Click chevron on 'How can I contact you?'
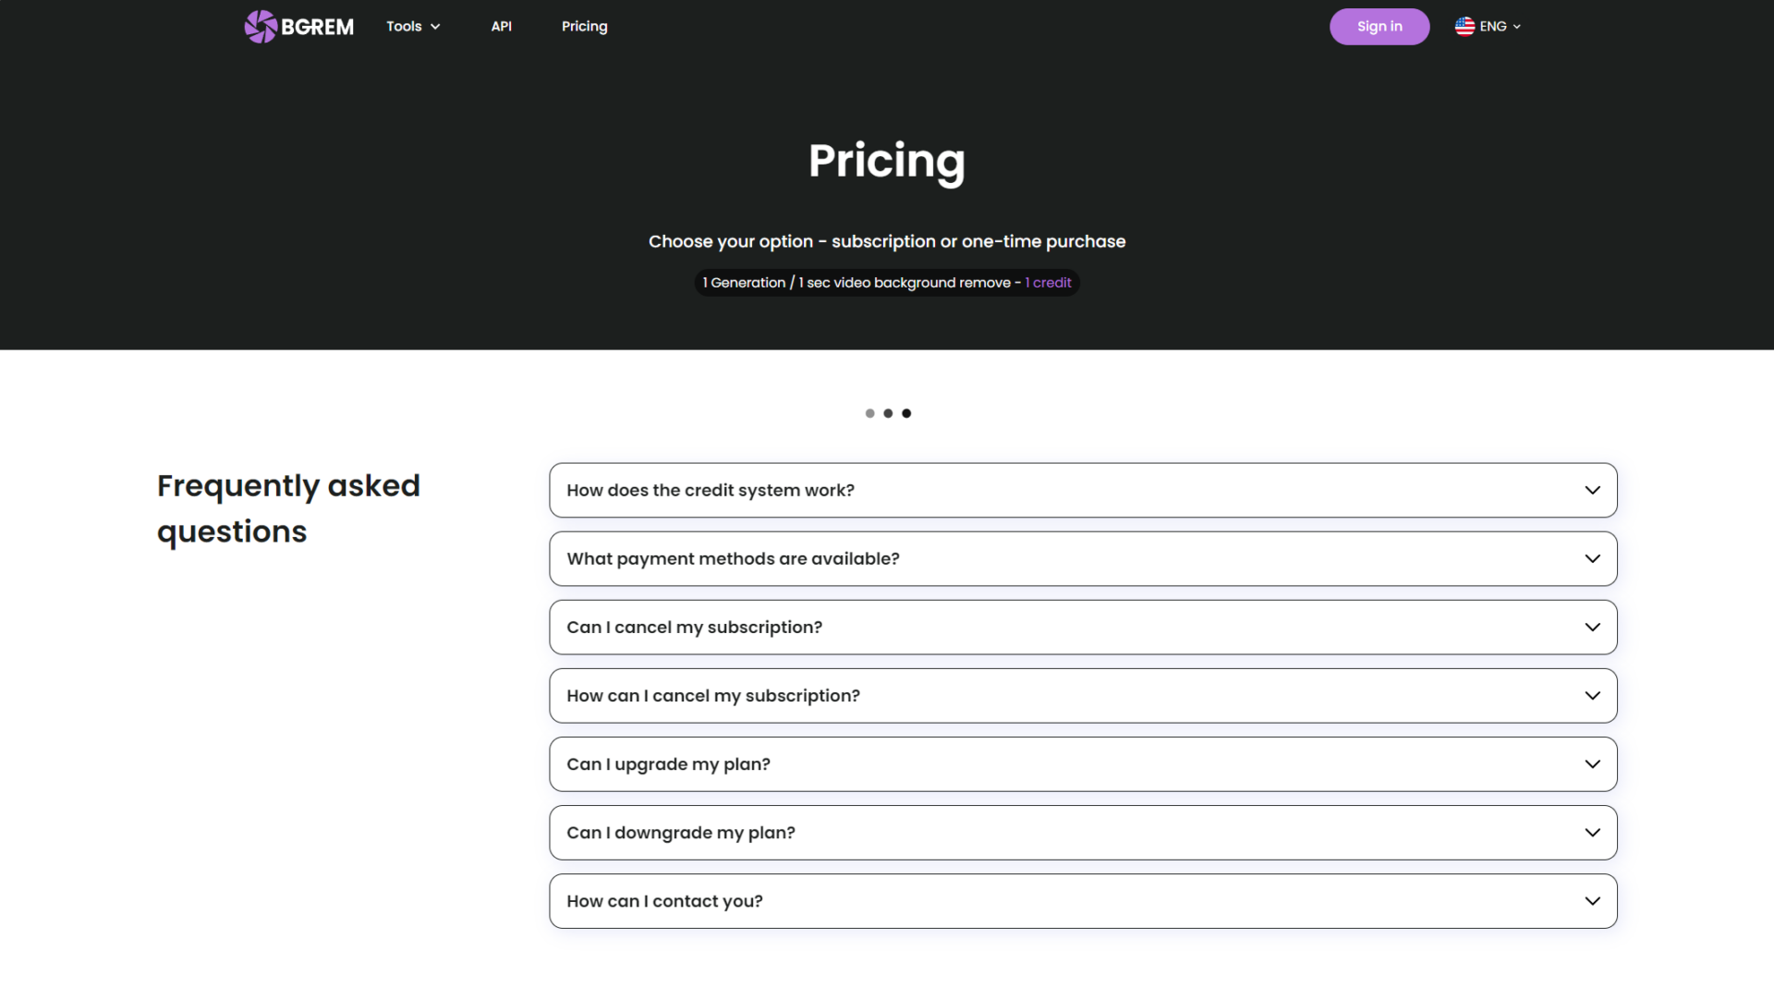The width and height of the screenshot is (1774, 988). coord(1592,901)
